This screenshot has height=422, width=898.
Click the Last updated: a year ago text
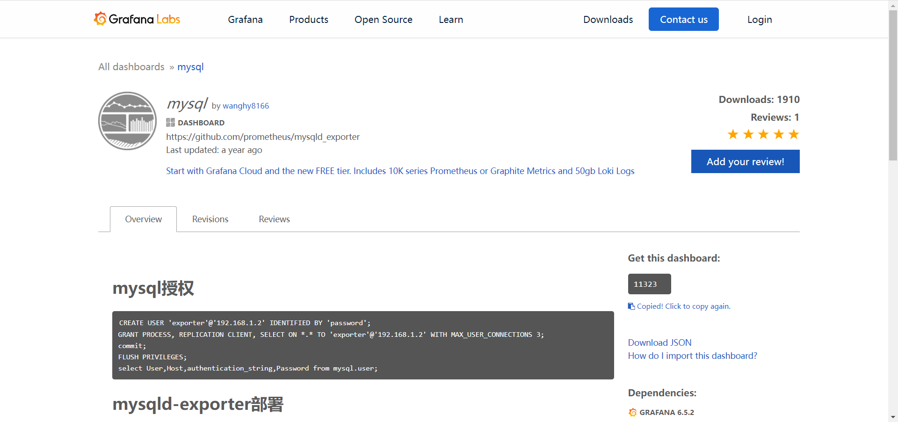[x=214, y=150]
